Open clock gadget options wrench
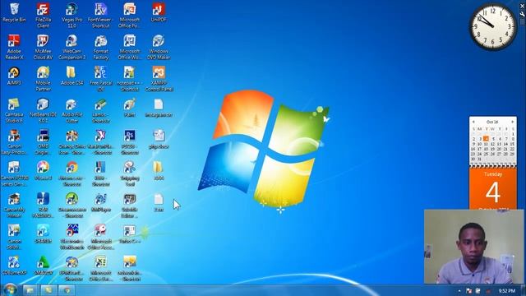Image resolution: width=526 pixels, height=296 pixels. pos(523,14)
